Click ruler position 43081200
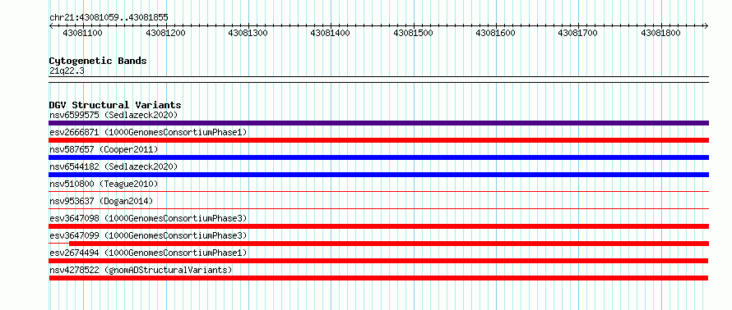The height and width of the screenshot is (310, 732). click(x=165, y=33)
